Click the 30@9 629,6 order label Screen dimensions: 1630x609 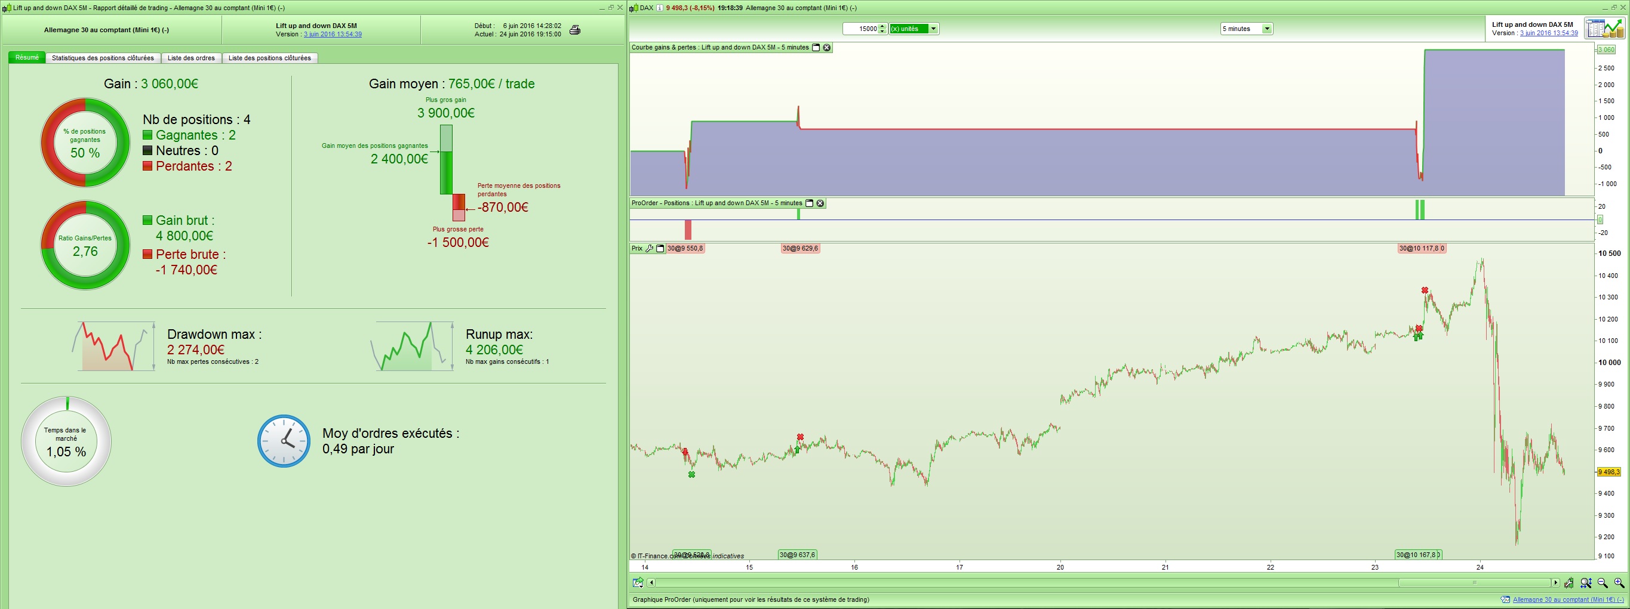point(801,249)
